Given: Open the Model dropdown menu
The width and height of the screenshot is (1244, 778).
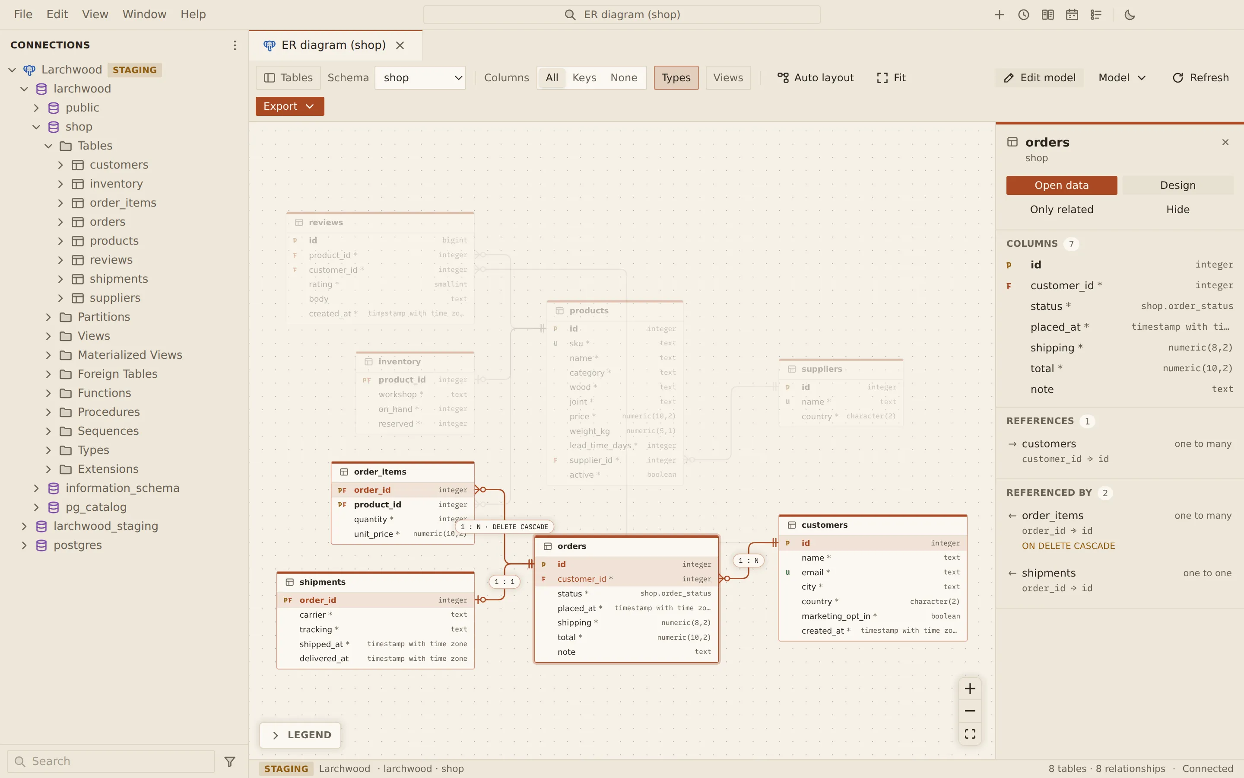Looking at the screenshot, I should coord(1122,78).
